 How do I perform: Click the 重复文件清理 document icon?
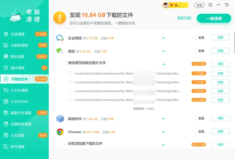pos(6,113)
